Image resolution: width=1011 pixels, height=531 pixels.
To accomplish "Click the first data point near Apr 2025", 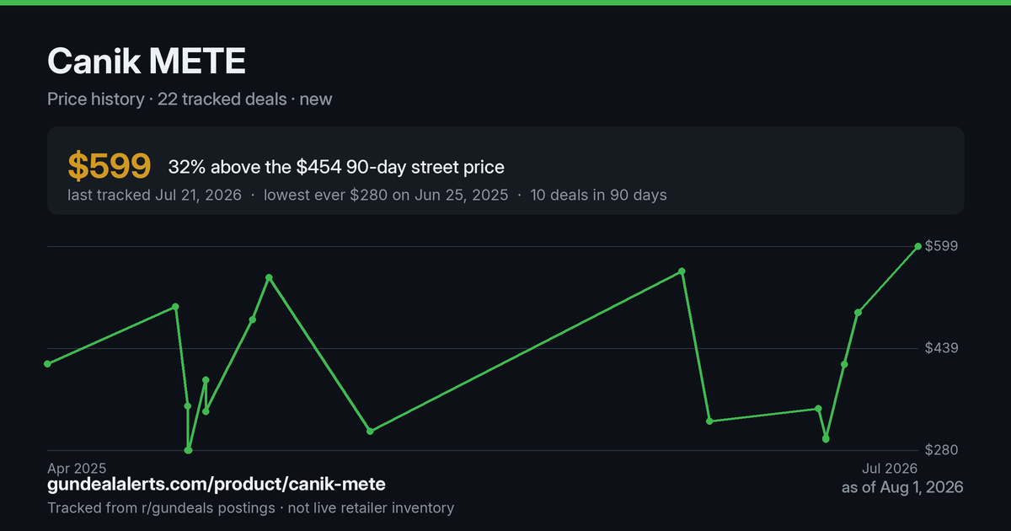I will (47, 364).
